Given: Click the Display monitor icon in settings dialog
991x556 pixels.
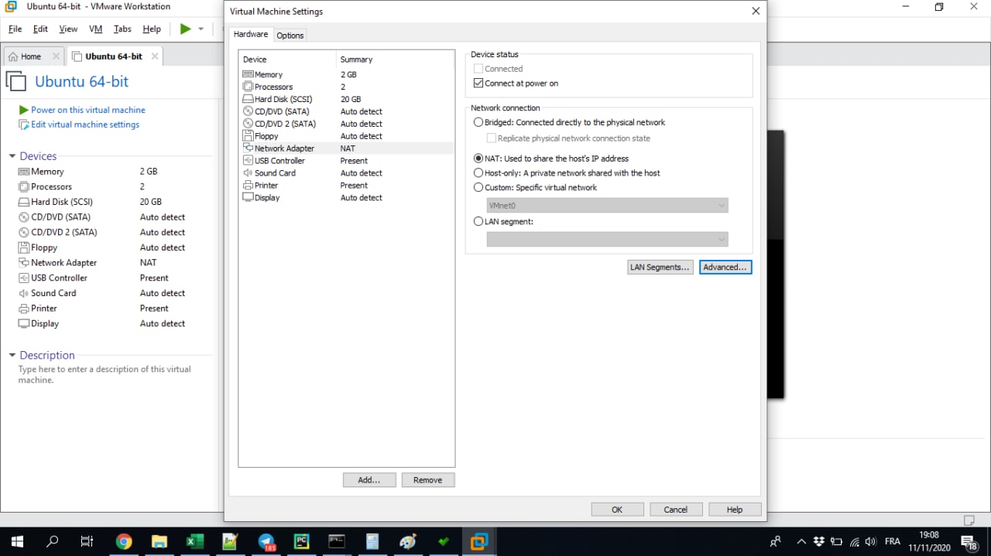Looking at the screenshot, I should coord(248,198).
